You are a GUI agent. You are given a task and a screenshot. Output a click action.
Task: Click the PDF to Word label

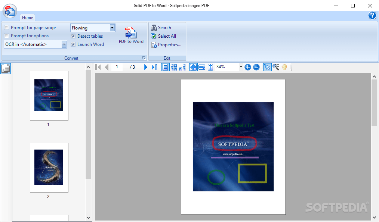131,41
